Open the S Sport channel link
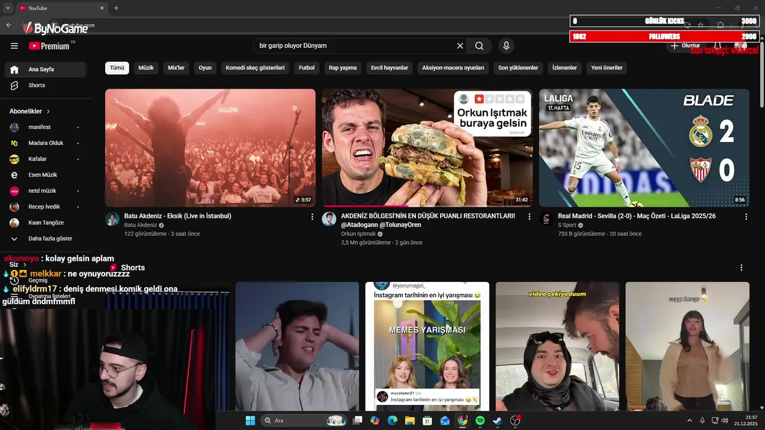This screenshot has width=765, height=430. (x=567, y=225)
